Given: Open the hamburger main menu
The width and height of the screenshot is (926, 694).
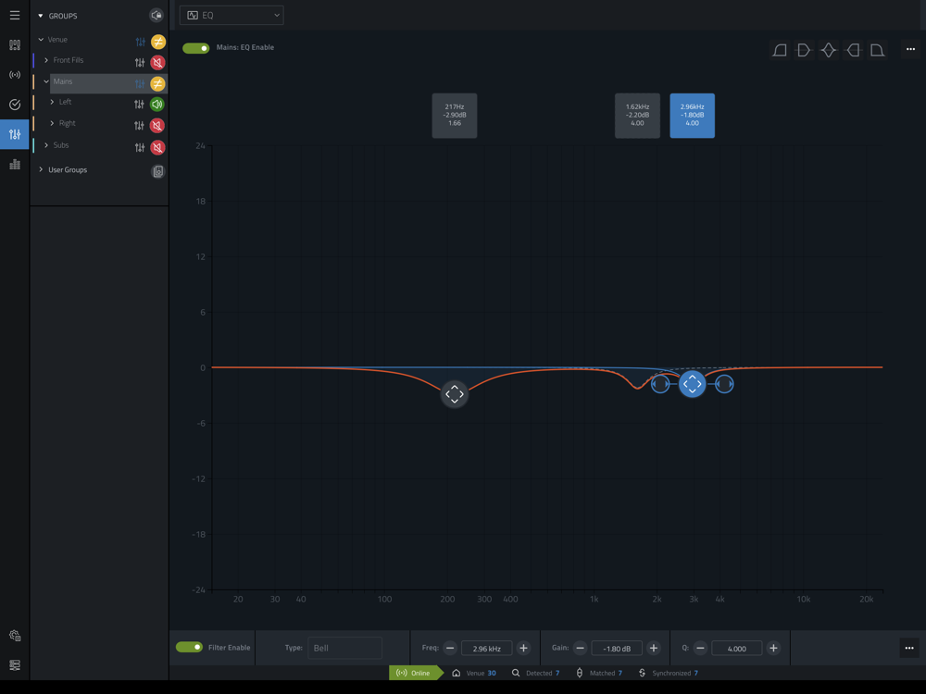Looking at the screenshot, I should coord(15,16).
